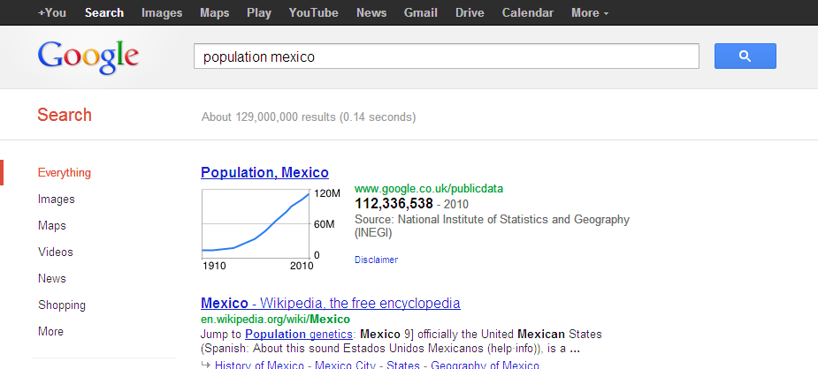Image resolution: width=818 pixels, height=369 pixels.
Task: Open Maps from the top bar
Action: click(x=214, y=13)
